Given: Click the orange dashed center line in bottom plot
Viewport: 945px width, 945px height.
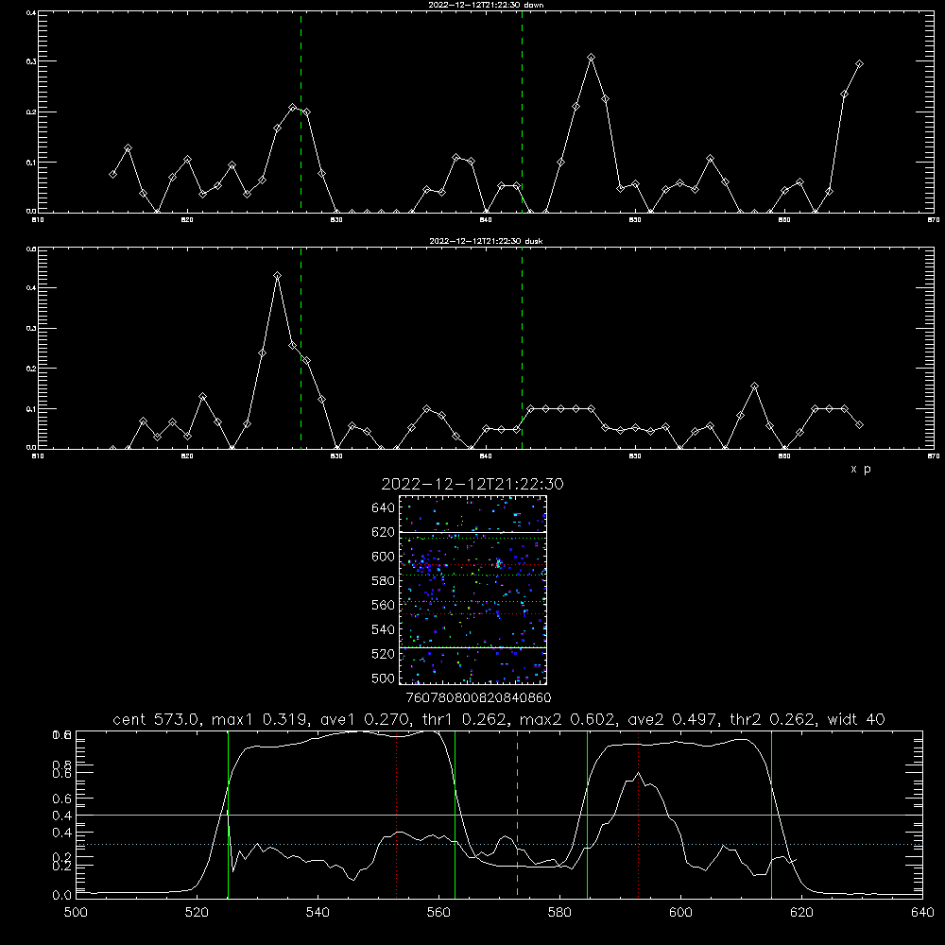Looking at the screenshot, I should [x=517, y=814].
